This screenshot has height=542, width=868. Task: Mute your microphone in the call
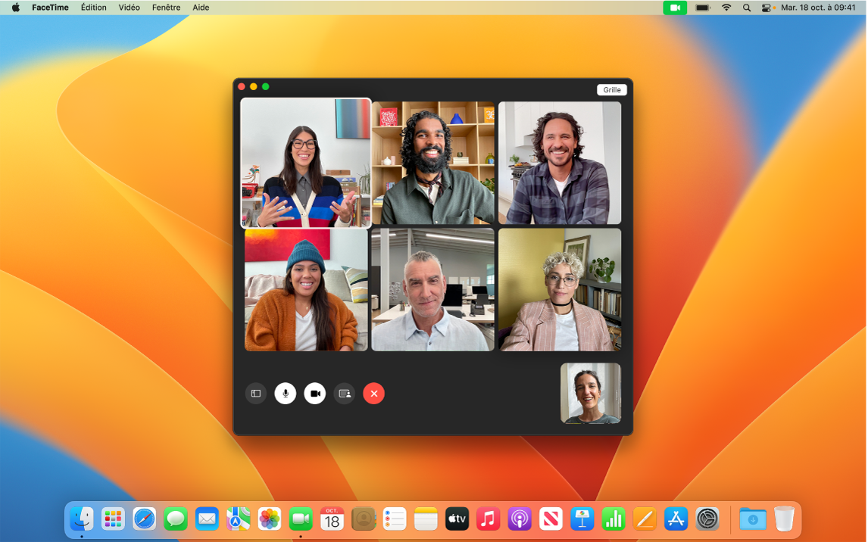click(286, 393)
